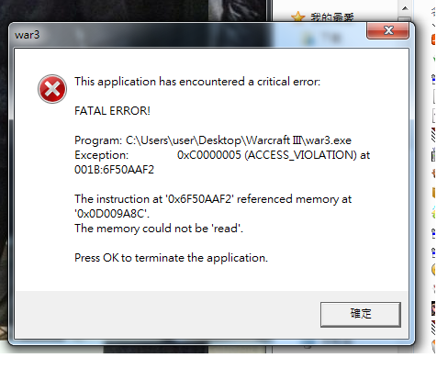Click the "instruction at '0x6F50AAF2'" line
The height and width of the screenshot is (369, 437).
coord(213,199)
